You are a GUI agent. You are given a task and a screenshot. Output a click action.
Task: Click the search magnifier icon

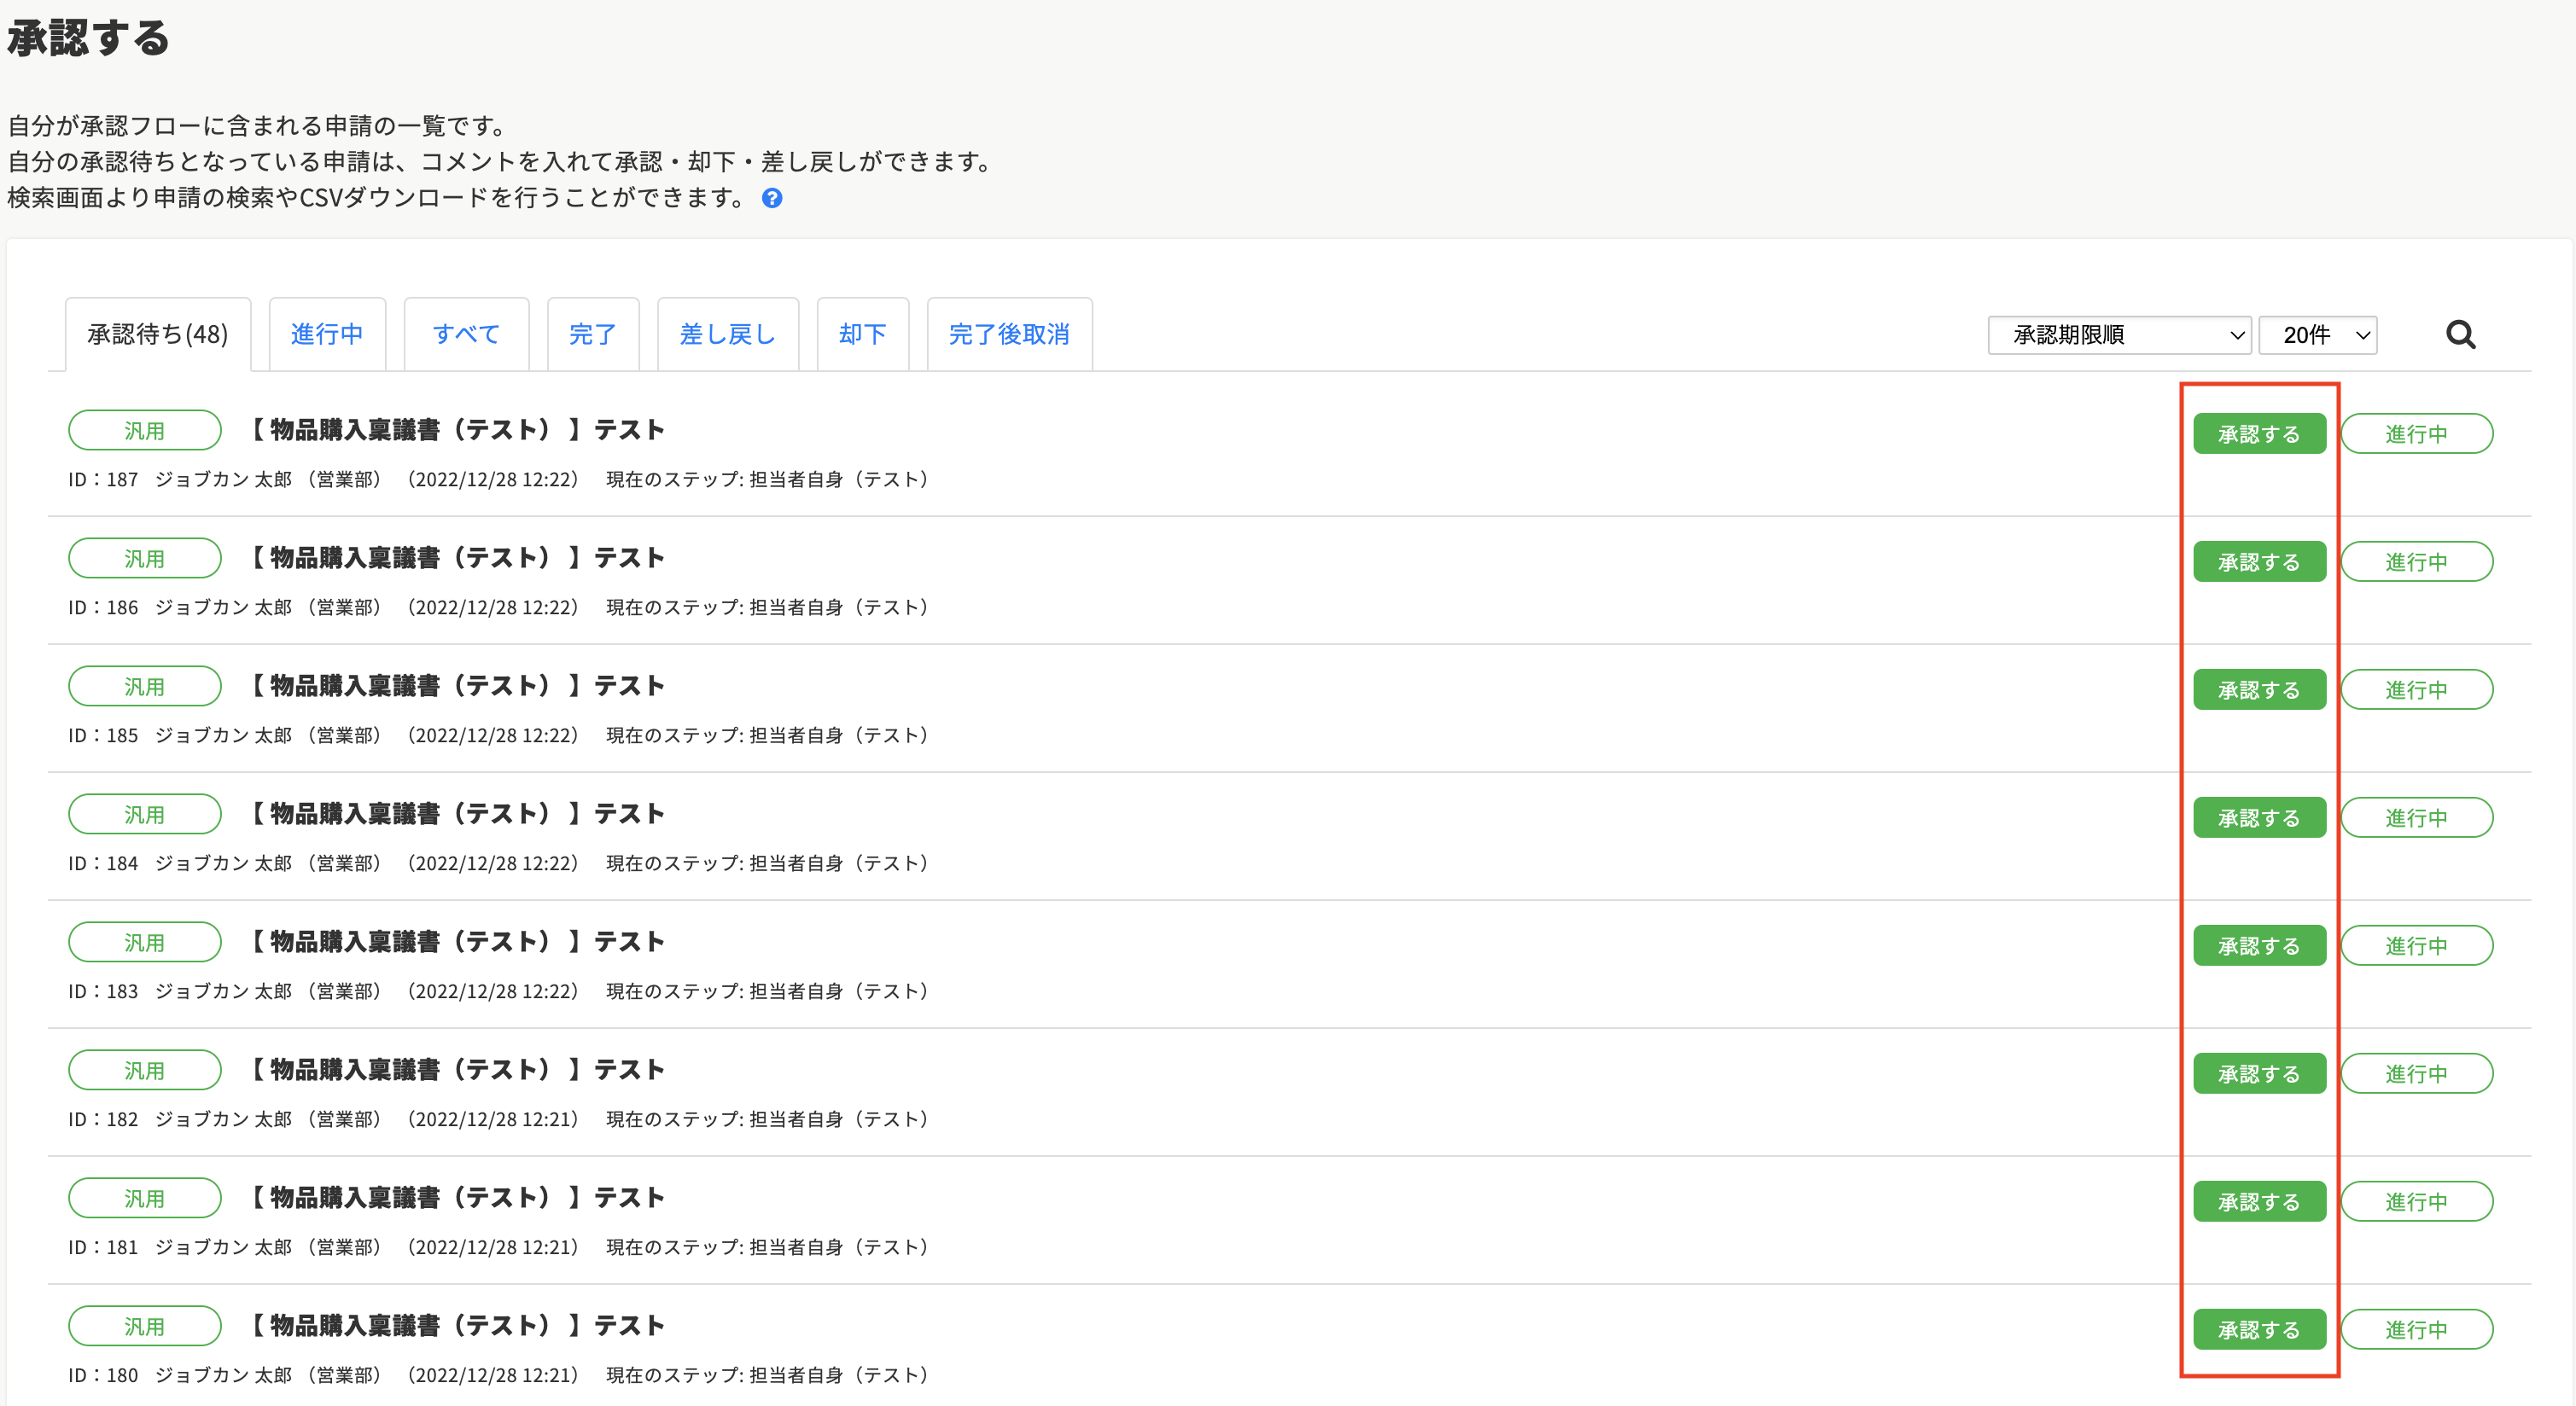2460,334
